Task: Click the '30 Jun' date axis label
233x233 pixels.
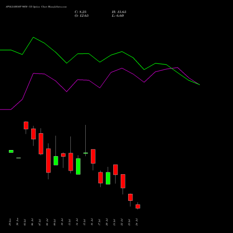Action: pyautogui.click(x=17, y=222)
